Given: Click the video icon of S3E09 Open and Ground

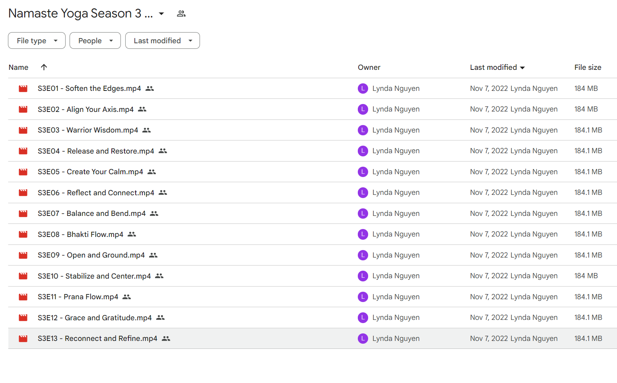Looking at the screenshot, I should point(23,255).
